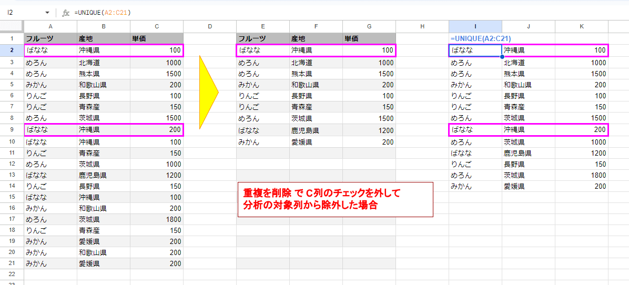629x285 pixels.
Task: Click cell K13 with value 1800
Action: 582,175
